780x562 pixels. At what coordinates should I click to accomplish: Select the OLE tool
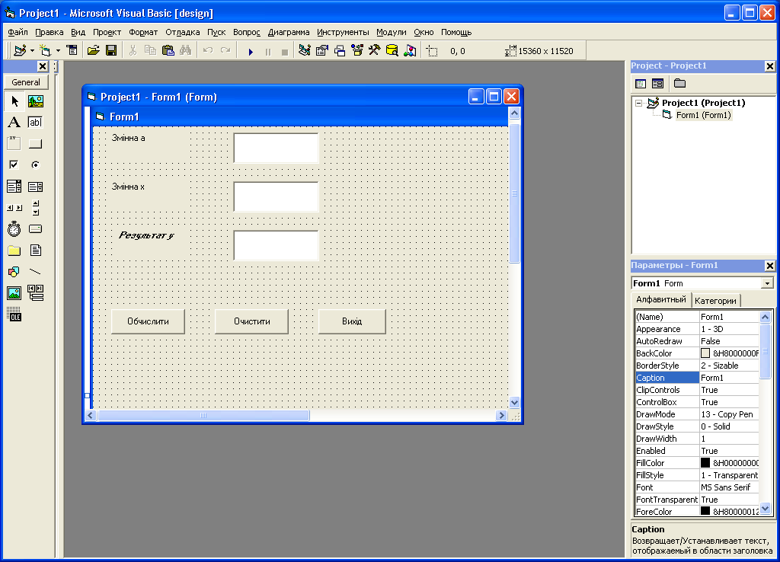[14, 315]
